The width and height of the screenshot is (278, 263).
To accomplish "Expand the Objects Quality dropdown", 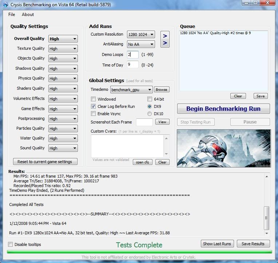I will [63, 58].
